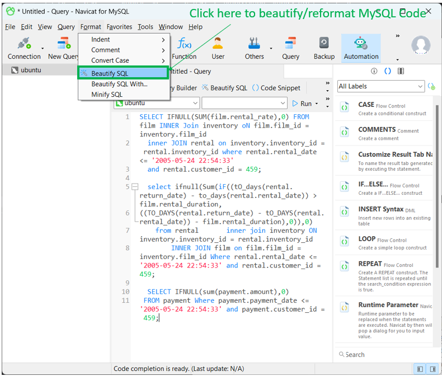The height and width of the screenshot is (376, 442).
Task: Expand the Indent submenu
Action: 124,40
